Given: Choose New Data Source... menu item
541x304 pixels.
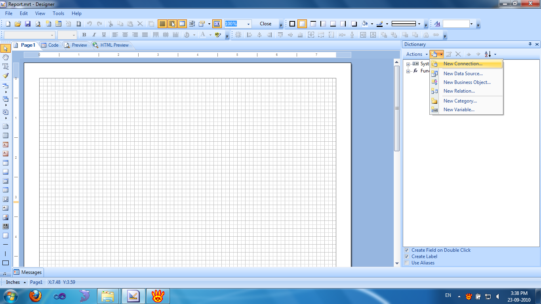Looking at the screenshot, I should pos(467,74).
